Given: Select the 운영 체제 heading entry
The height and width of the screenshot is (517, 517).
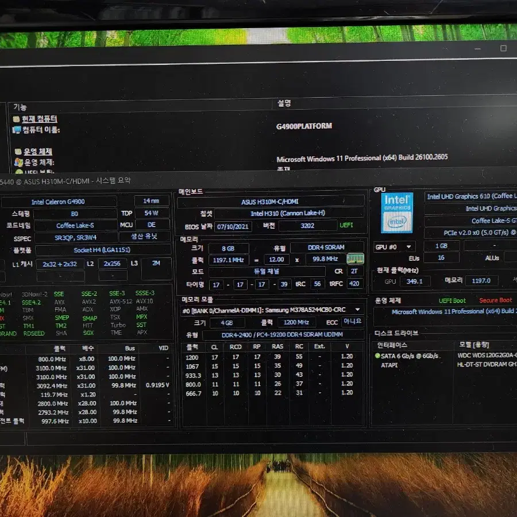Looking at the screenshot, I should [x=38, y=152].
